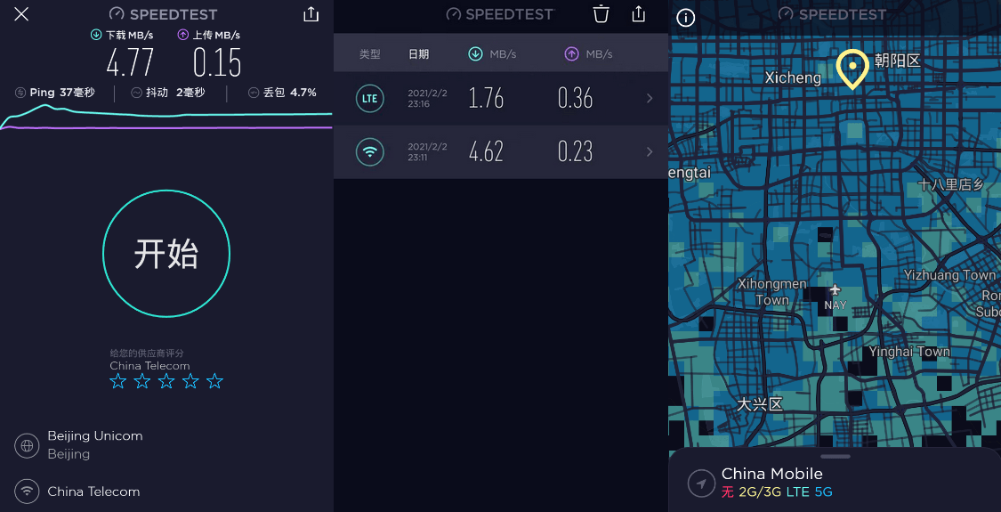The image size is (1001, 512).
Task: Close the speed test result with the X icon
Action: click(x=21, y=14)
